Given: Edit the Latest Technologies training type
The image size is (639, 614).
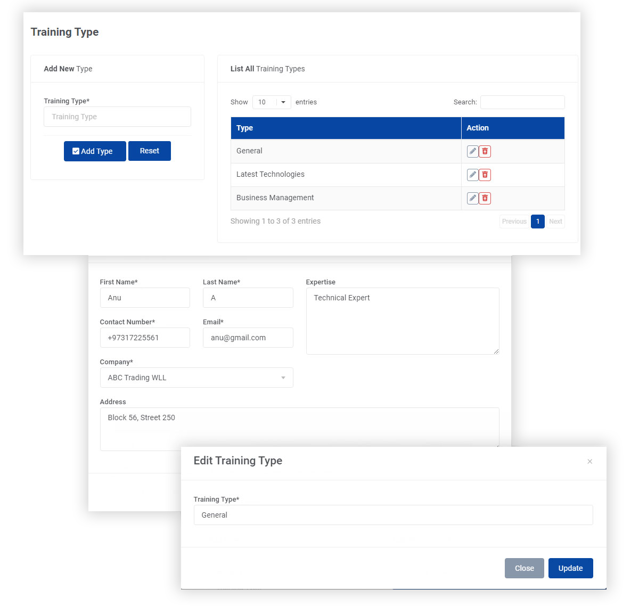Looking at the screenshot, I should [x=472, y=175].
